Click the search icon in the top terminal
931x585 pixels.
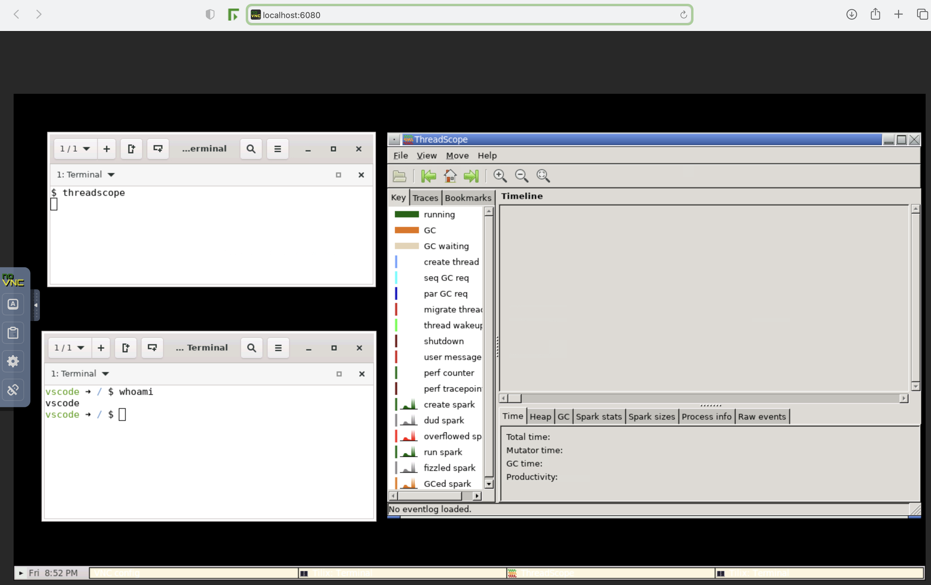coord(251,149)
